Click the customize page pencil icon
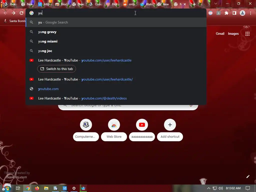This screenshot has height=192, width=256. click(x=248, y=176)
